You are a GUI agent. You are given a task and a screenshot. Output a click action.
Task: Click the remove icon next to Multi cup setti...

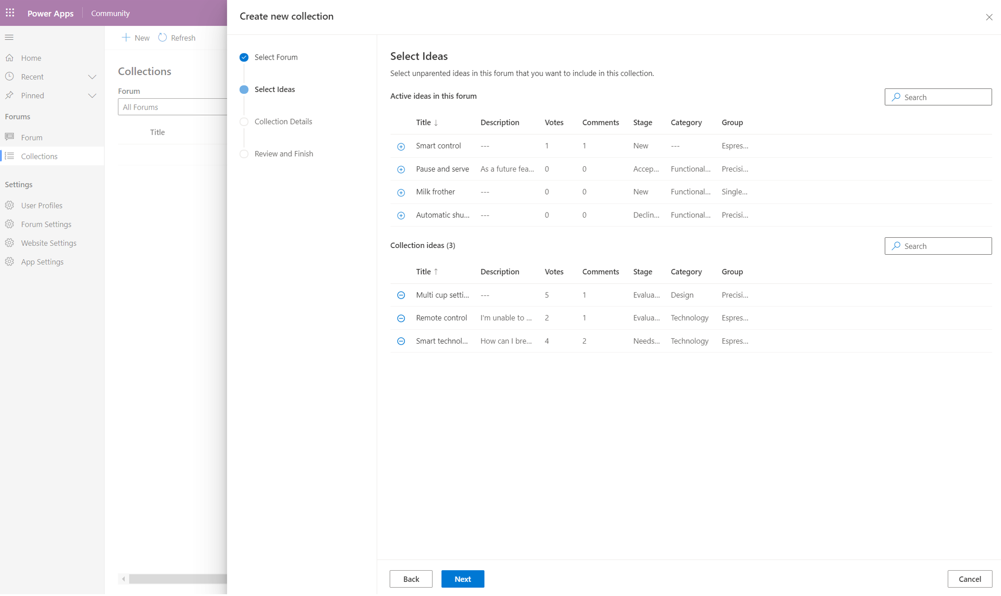[x=401, y=295]
